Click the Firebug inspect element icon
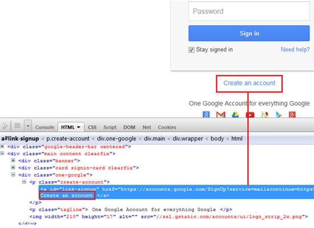 coord(5,126)
